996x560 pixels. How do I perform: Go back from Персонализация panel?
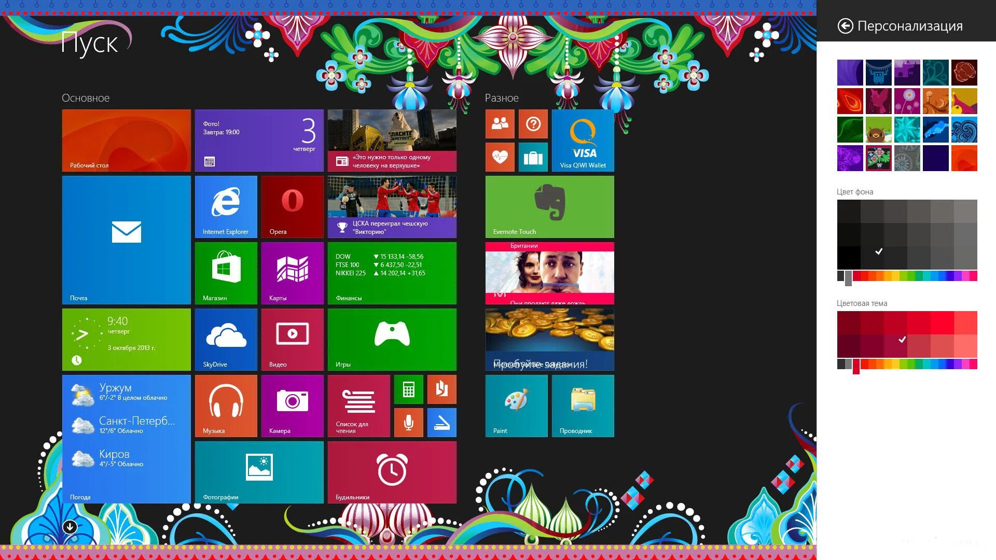(845, 26)
